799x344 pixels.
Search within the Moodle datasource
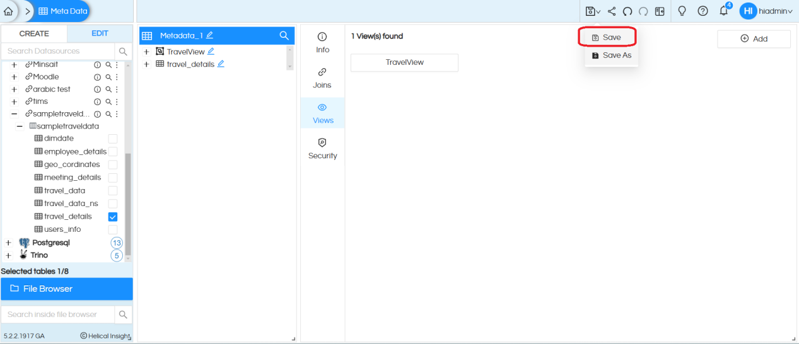coord(108,77)
